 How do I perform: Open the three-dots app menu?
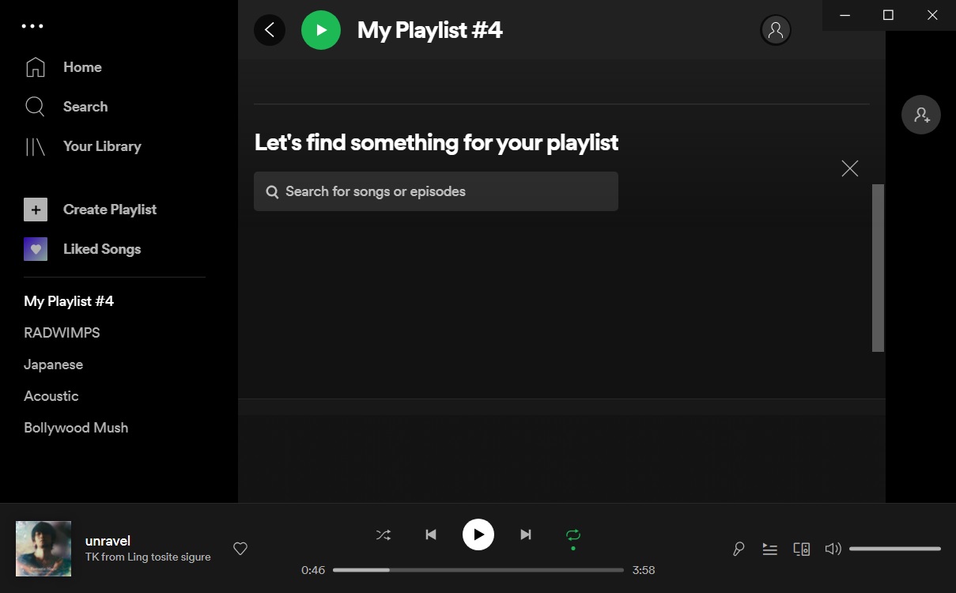click(32, 26)
